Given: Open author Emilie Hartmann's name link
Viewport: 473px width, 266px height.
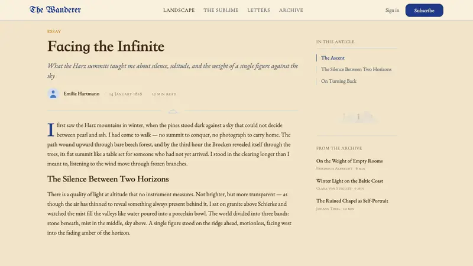Looking at the screenshot, I should [82, 94].
